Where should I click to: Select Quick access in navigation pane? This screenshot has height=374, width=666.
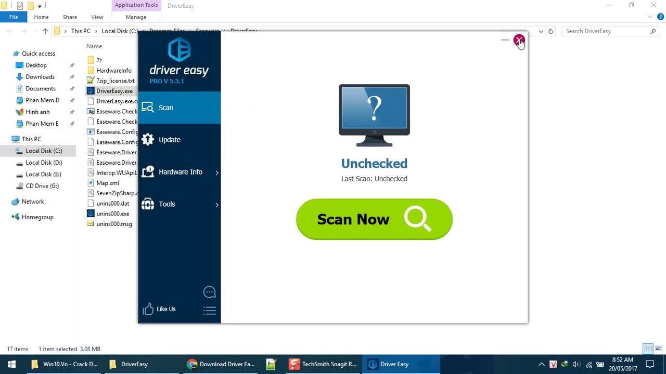(x=39, y=54)
